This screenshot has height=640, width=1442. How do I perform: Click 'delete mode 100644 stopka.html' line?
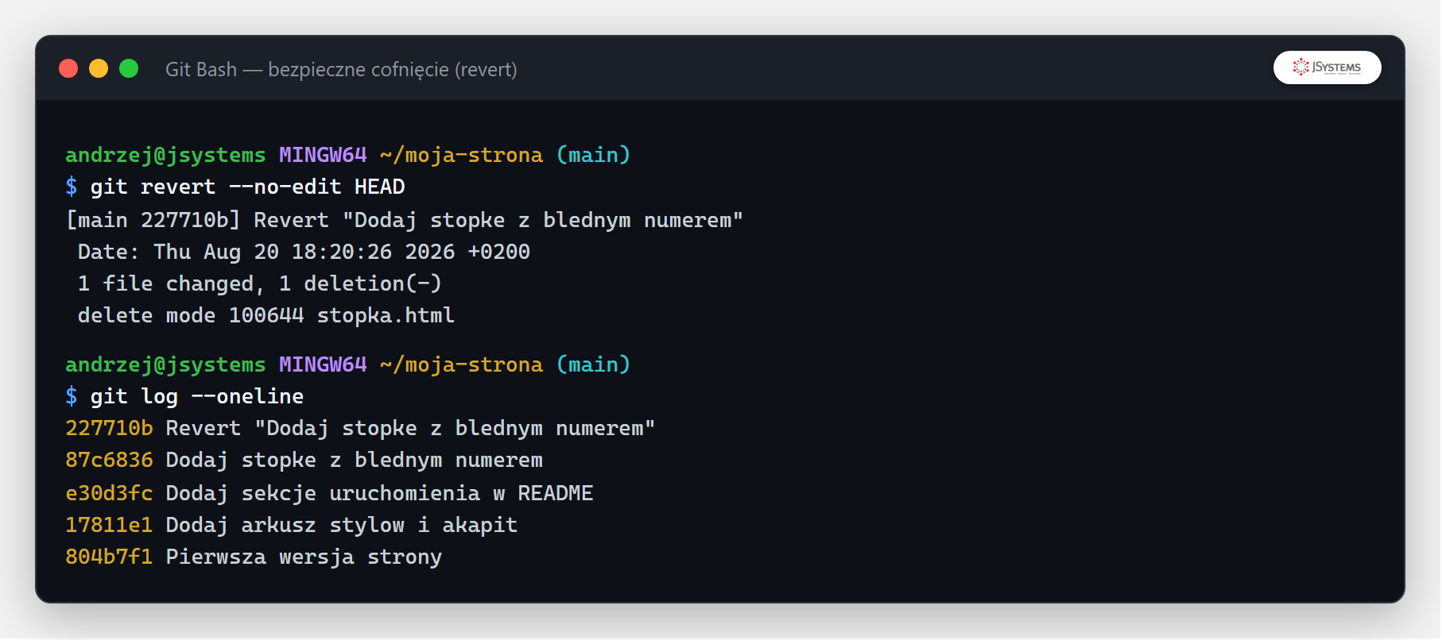coord(266,315)
